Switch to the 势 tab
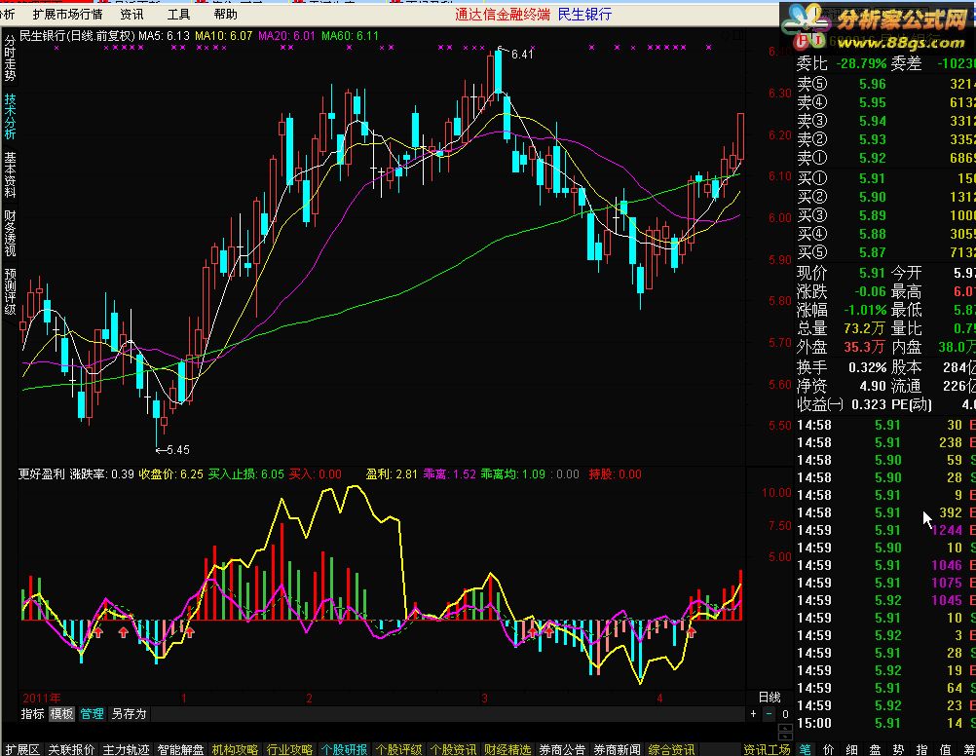The width and height of the screenshot is (976, 756). [x=898, y=750]
